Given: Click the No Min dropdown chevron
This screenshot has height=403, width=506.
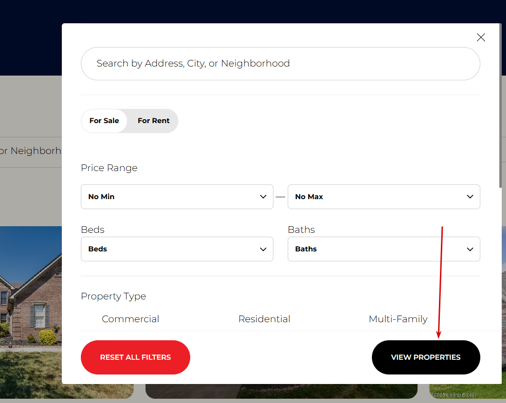Looking at the screenshot, I should pyautogui.click(x=263, y=197).
